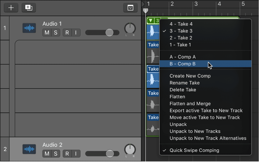Click the playhead marker in the ruler

(145, 11)
